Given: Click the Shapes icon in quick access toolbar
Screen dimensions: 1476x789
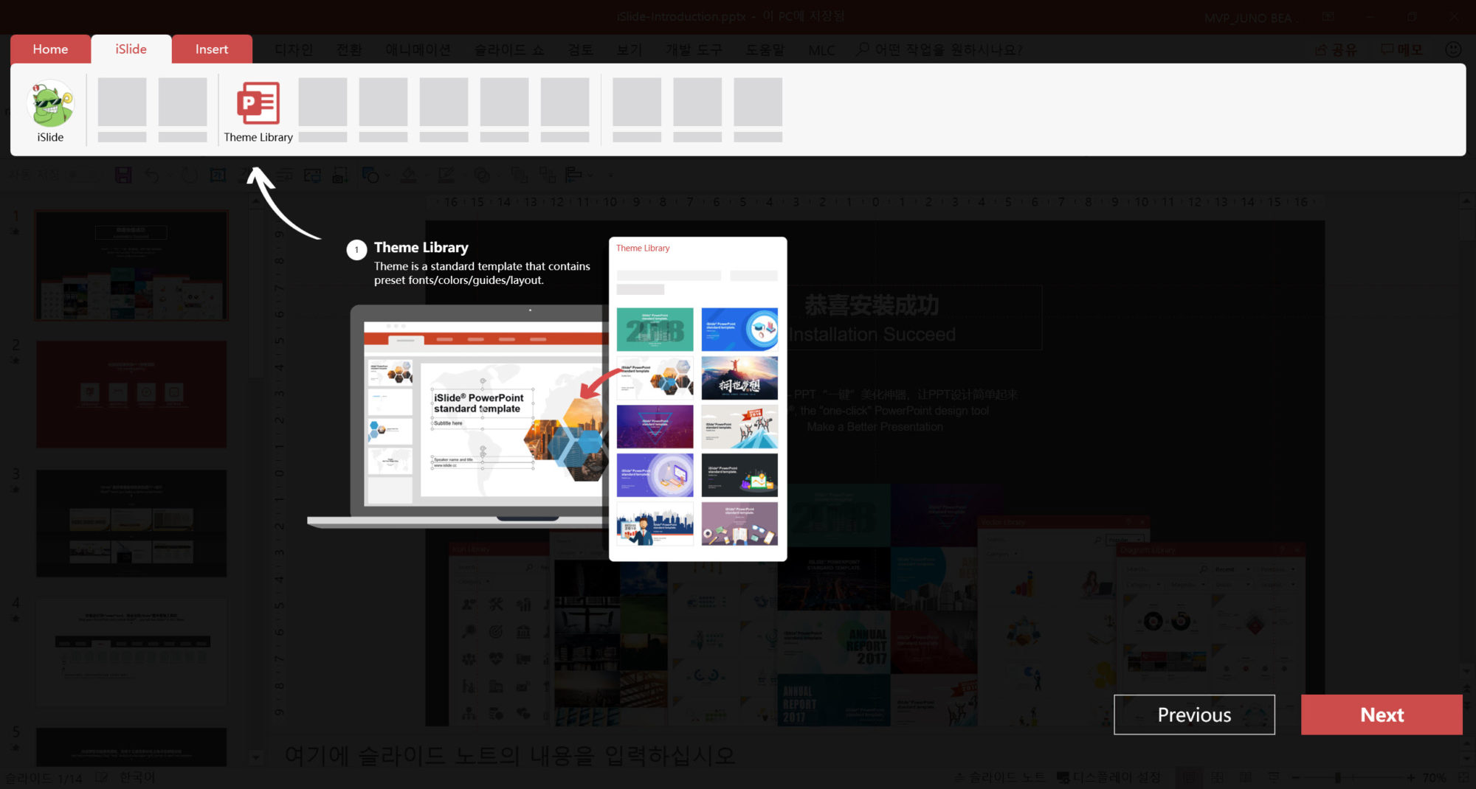Looking at the screenshot, I should 370,175.
